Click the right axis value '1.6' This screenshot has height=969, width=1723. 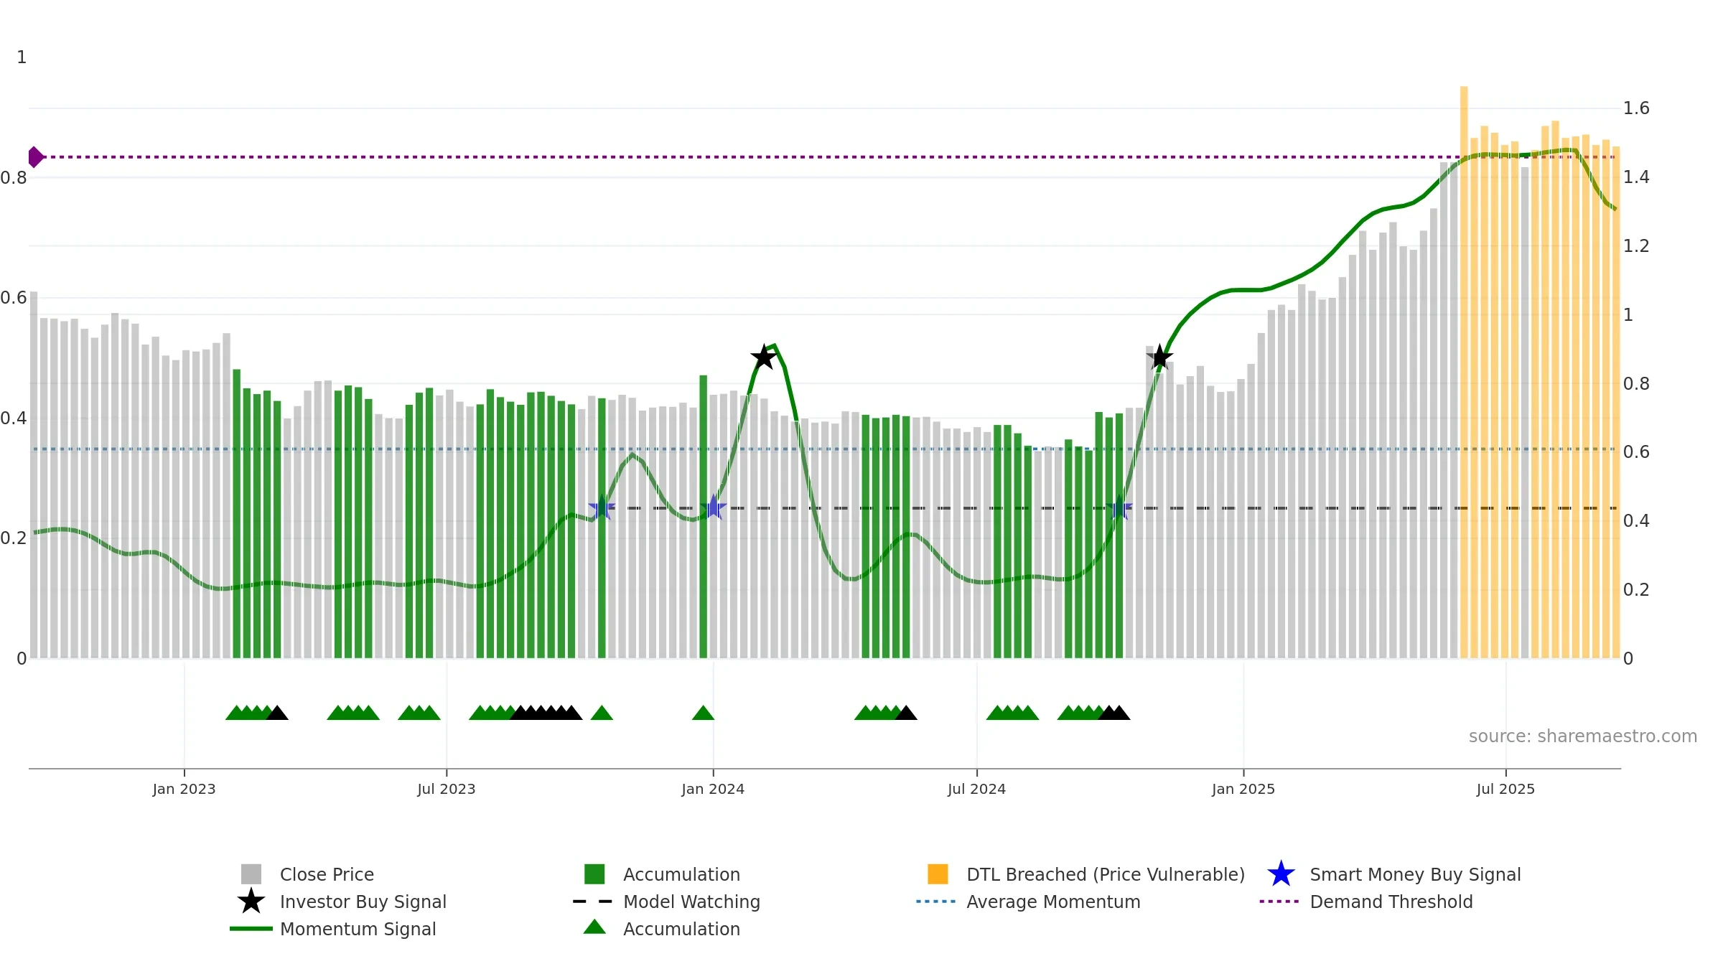1636,108
